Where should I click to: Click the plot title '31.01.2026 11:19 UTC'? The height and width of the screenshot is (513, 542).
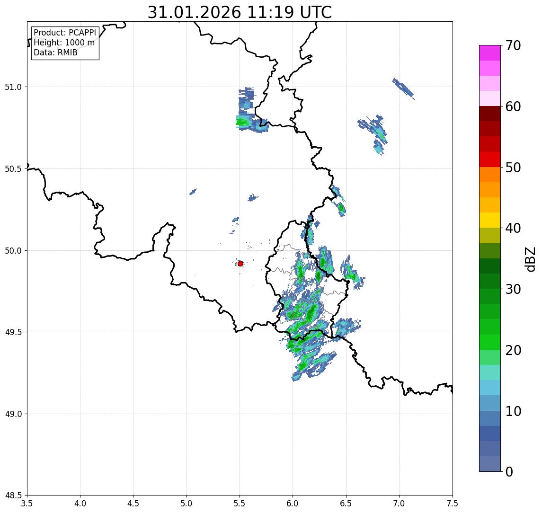coord(240,12)
